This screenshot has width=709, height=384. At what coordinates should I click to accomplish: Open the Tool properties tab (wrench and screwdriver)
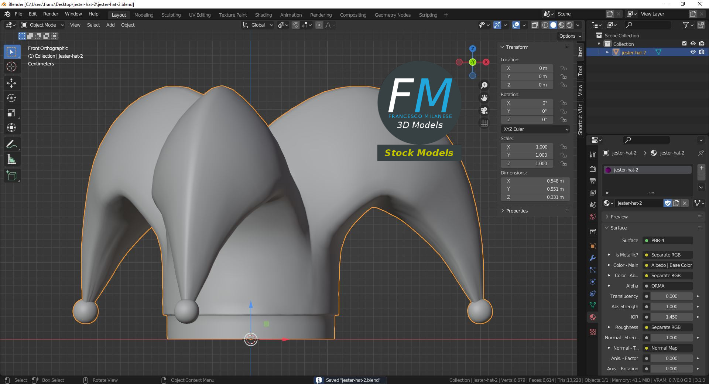pos(593,154)
